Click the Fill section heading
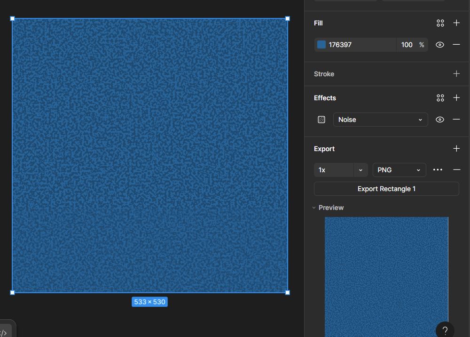The image size is (470, 337). coord(318,23)
